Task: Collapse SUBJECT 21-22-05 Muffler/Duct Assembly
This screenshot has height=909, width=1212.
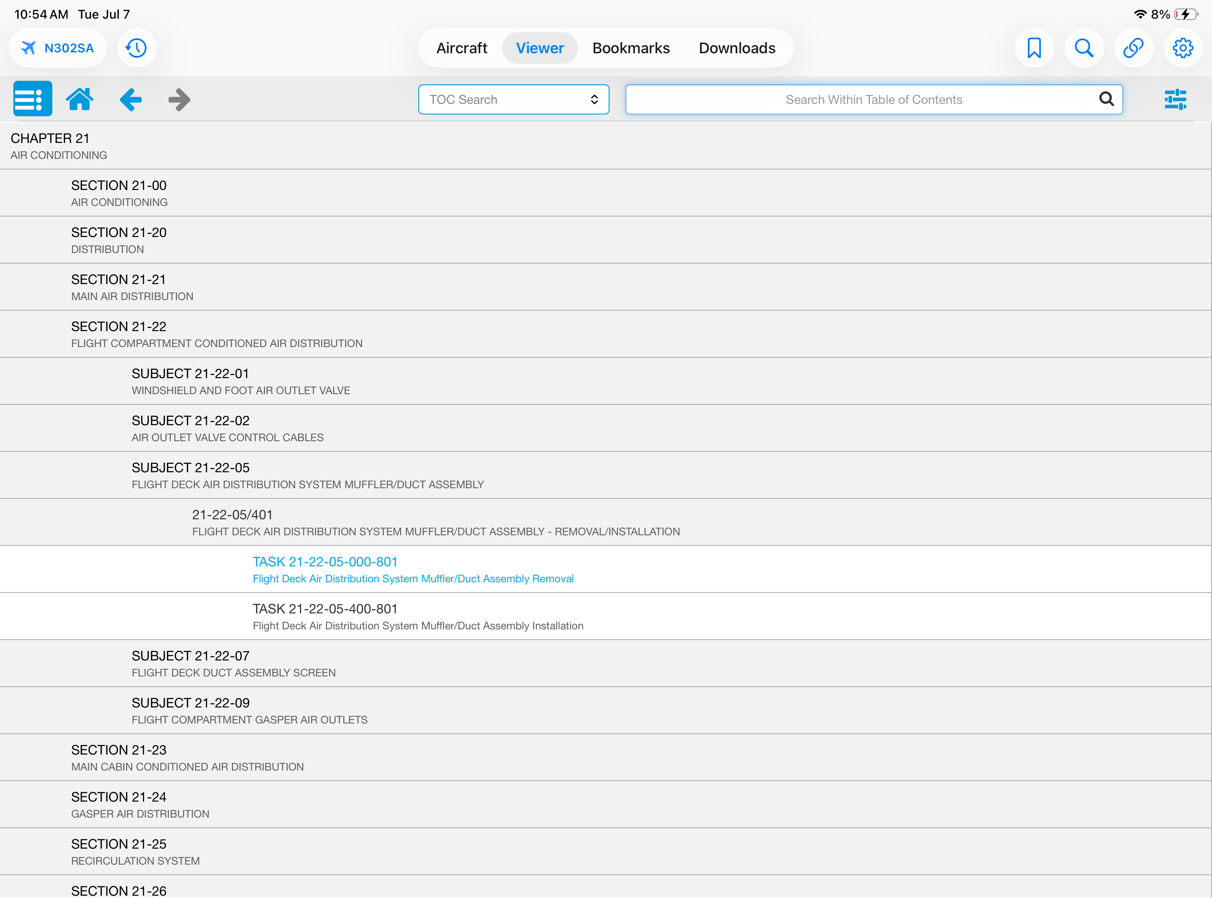Action: coord(606,475)
